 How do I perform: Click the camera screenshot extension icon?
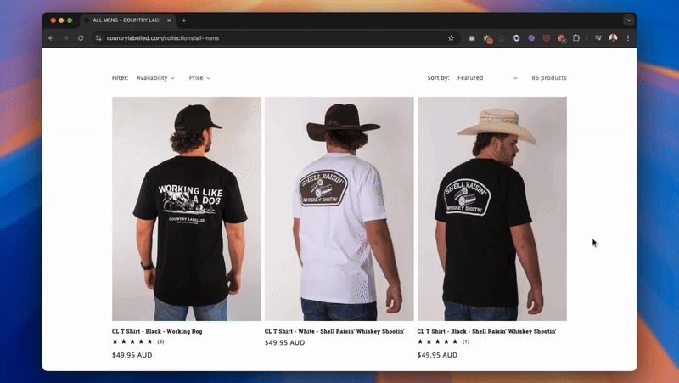tap(472, 38)
